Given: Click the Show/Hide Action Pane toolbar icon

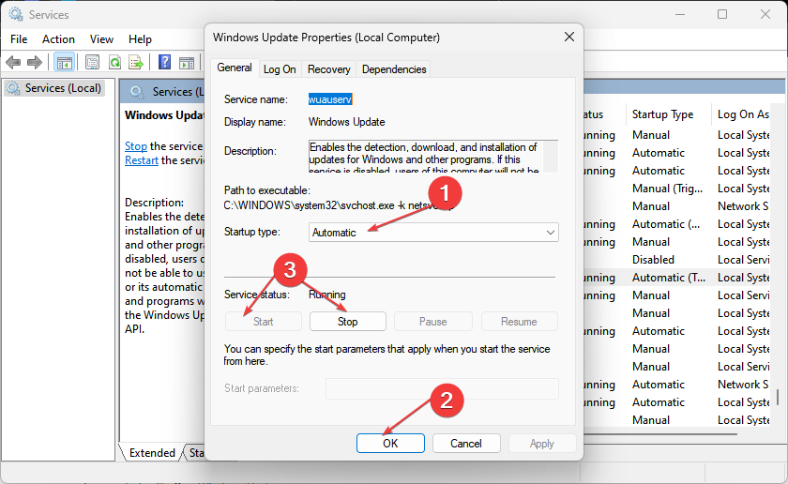Looking at the screenshot, I should 187,62.
